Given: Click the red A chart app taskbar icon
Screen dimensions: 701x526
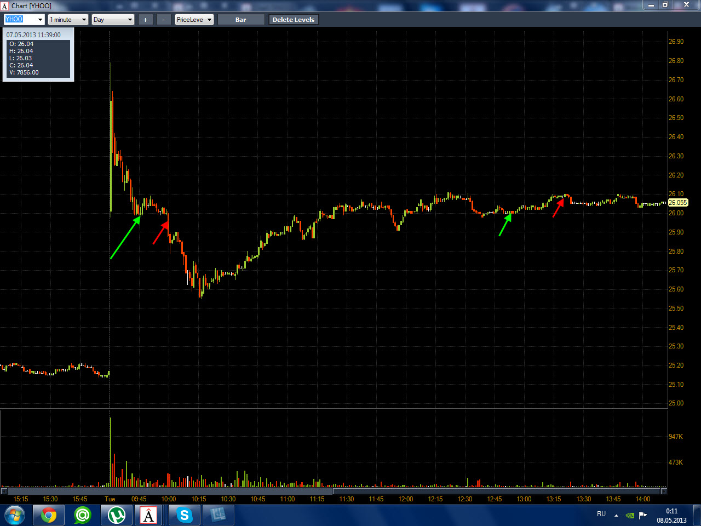Looking at the screenshot, I should click(148, 515).
